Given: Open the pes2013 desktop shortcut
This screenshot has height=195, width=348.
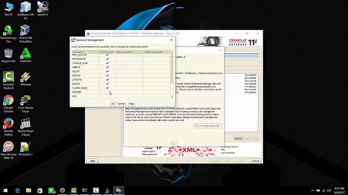Looking at the screenshot, I should (x=43, y=9).
